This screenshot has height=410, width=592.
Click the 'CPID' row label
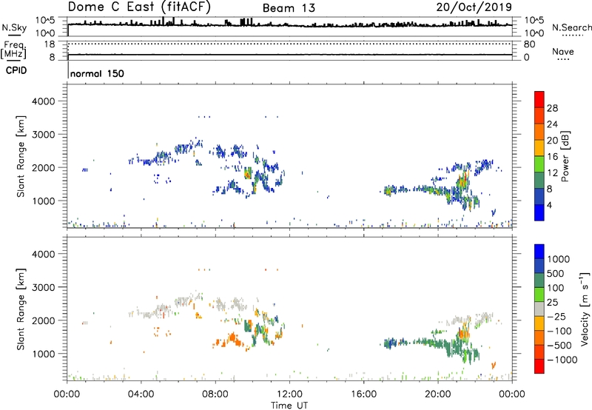coord(16,70)
